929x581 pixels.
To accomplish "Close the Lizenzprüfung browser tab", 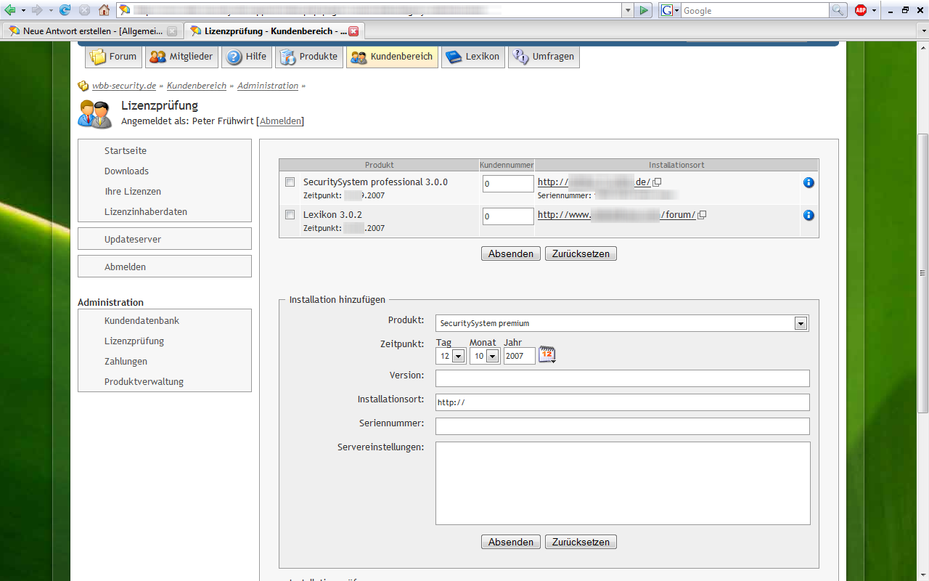I will coord(353,31).
